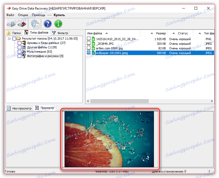This screenshot has height=178, width=219.
Task: Collapse the Результат поиска tree node
Action: [x=9, y=38]
